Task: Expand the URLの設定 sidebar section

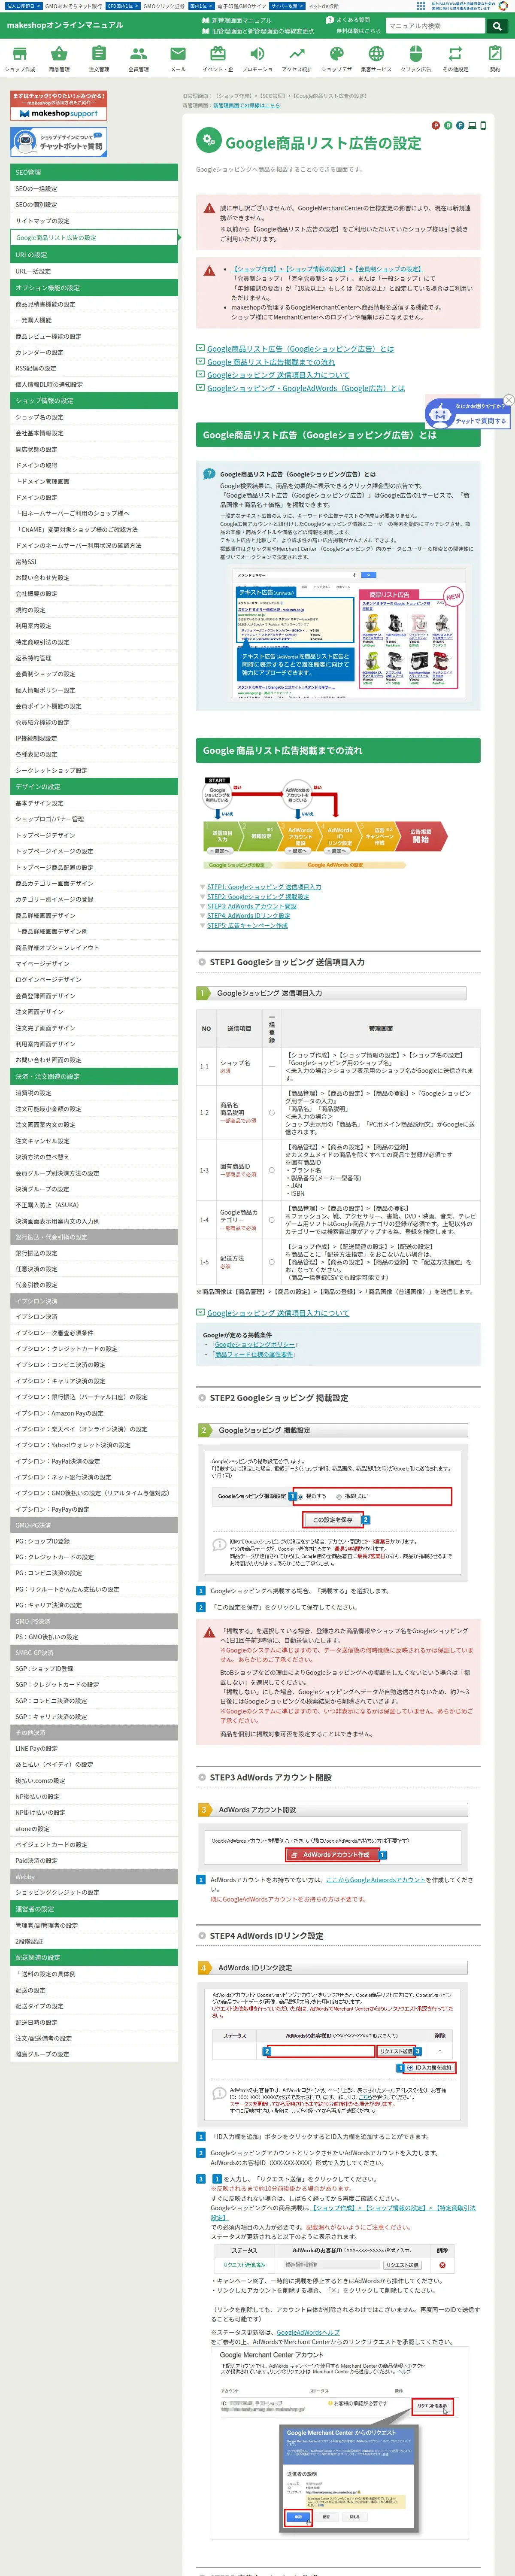Action: point(94,255)
